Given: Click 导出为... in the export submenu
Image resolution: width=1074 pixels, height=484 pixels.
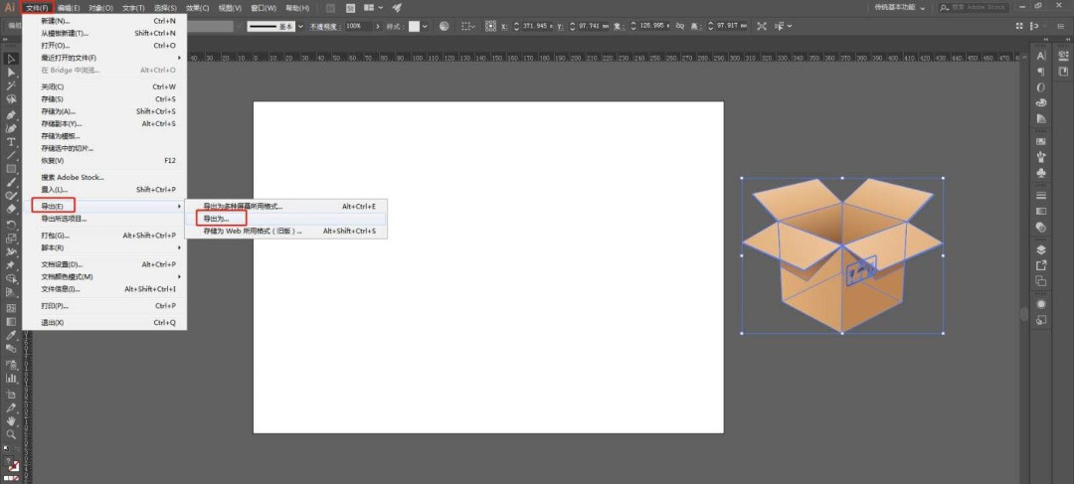Looking at the screenshot, I should tap(285, 219).
